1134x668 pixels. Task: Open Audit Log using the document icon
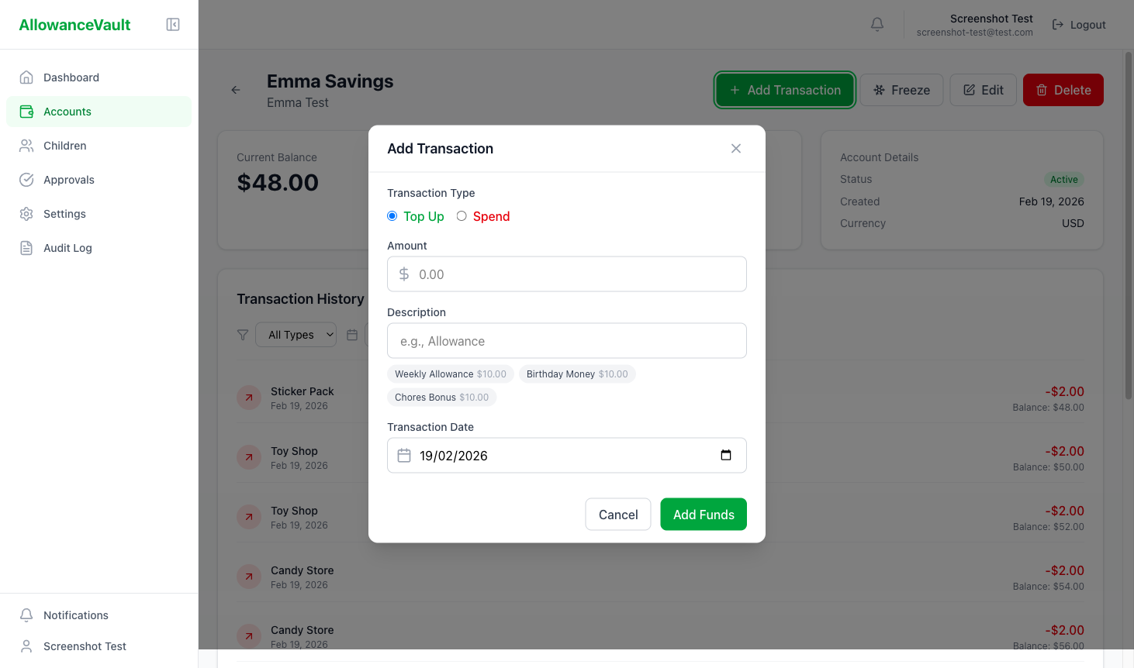[26, 247]
